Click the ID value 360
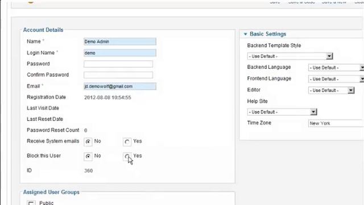 click(89, 171)
